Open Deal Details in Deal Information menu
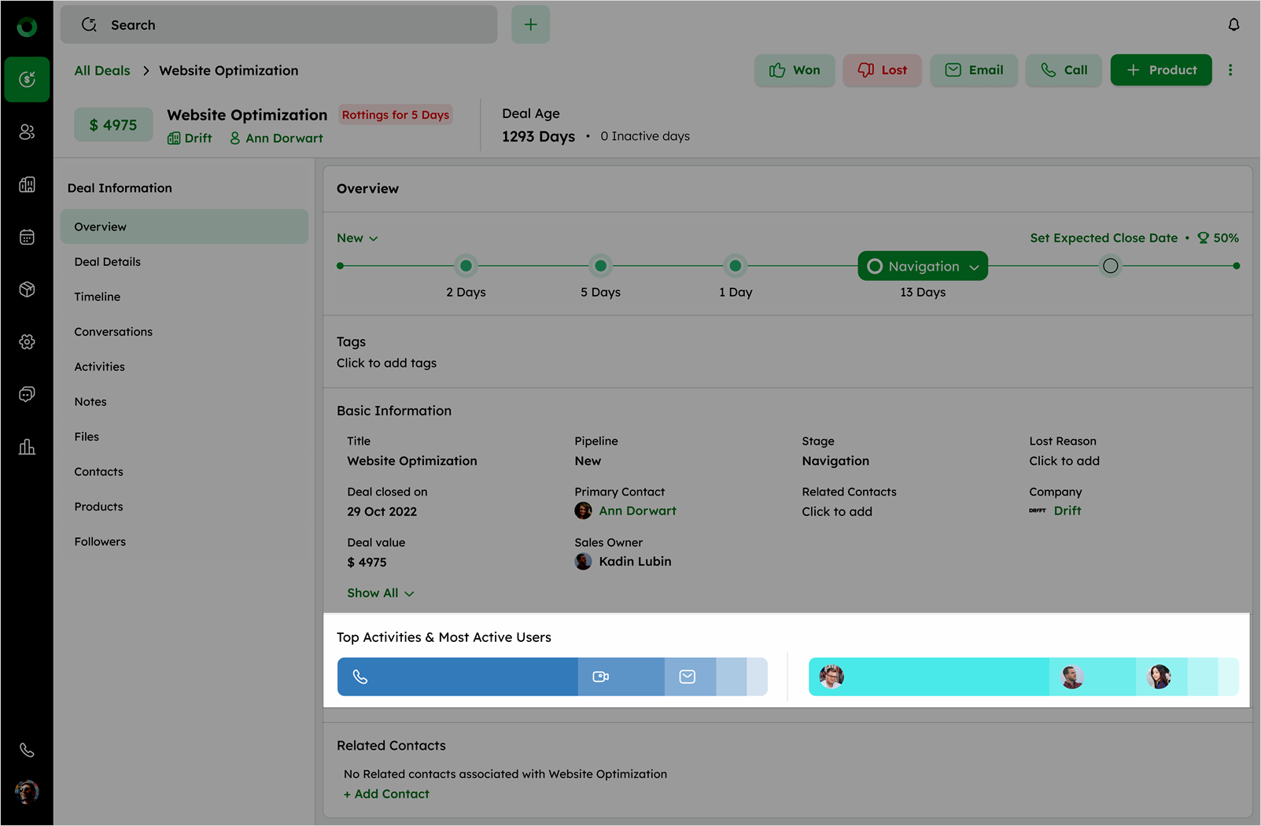Viewport: 1261px width, 826px height. pos(108,262)
